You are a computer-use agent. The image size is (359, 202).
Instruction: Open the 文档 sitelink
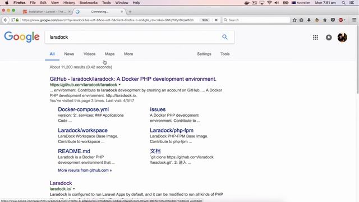(x=155, y=151)
